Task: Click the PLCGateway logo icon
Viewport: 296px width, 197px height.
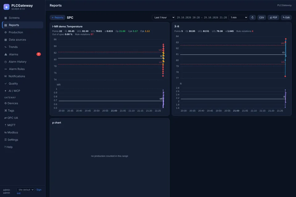Action: 6,7
